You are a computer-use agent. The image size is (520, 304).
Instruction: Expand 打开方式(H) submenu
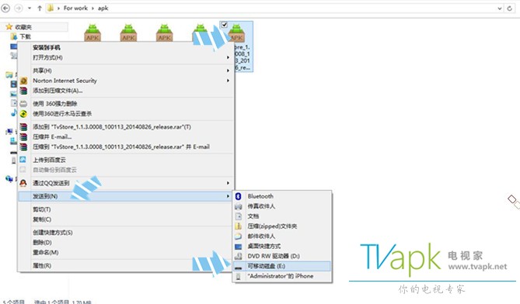126,57
